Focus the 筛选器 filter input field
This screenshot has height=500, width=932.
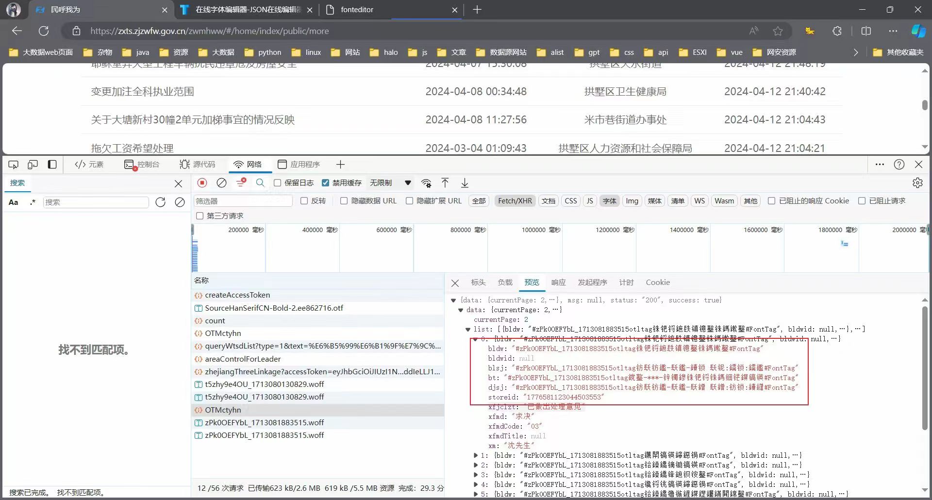pyautogui.click(x=243, y=201)
